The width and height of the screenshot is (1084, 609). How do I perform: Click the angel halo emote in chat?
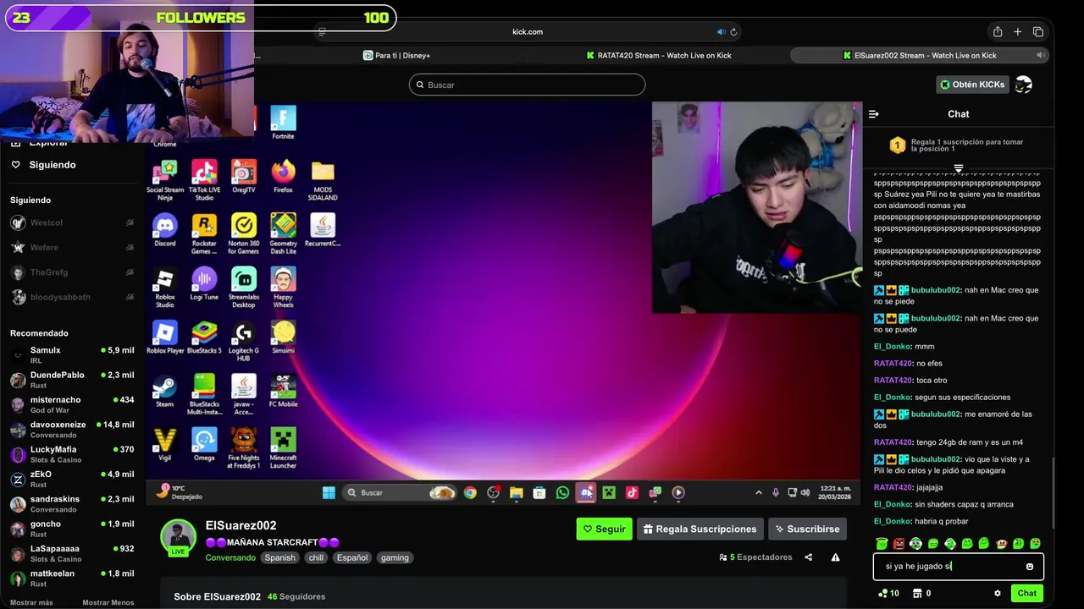(882, 544)
